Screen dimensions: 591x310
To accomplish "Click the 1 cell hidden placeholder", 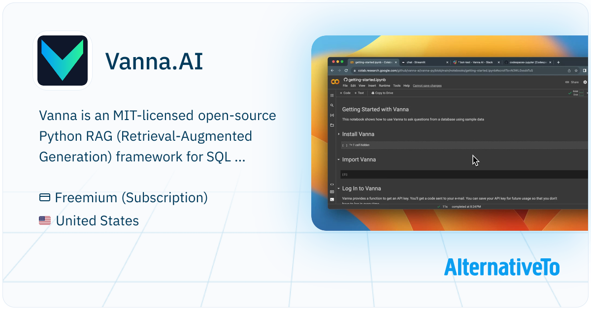I will click(360, 145).
